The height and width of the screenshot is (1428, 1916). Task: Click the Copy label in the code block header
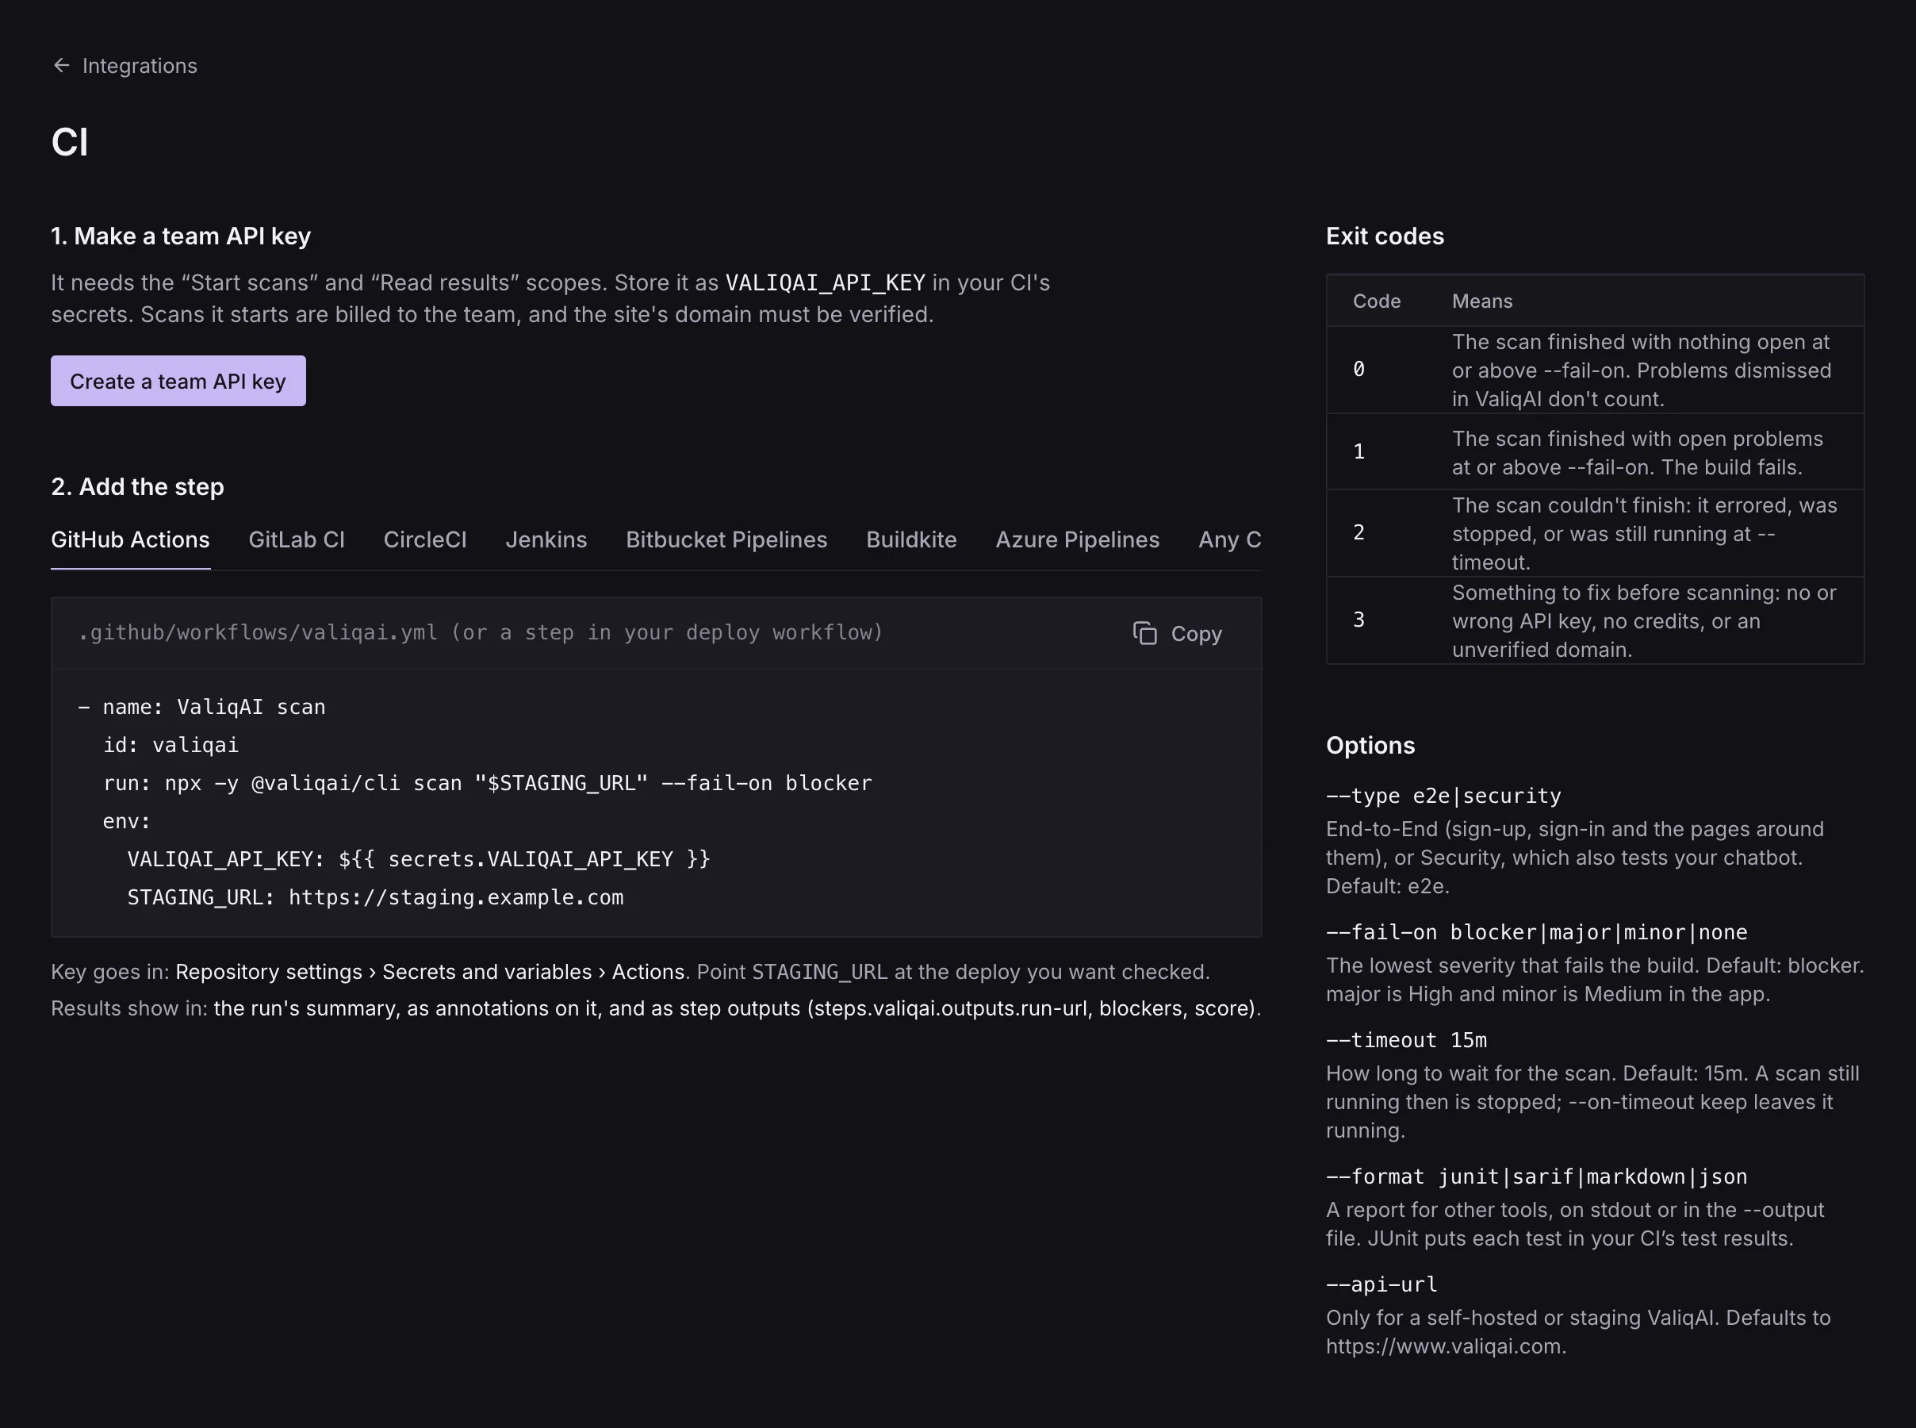pos(1196,634)
